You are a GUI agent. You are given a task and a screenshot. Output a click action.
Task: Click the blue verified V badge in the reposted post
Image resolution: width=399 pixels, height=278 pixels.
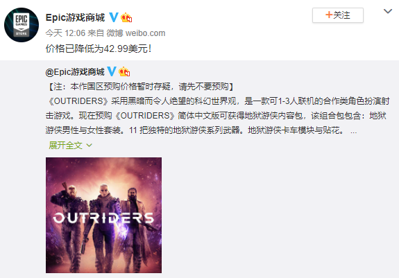112,71
